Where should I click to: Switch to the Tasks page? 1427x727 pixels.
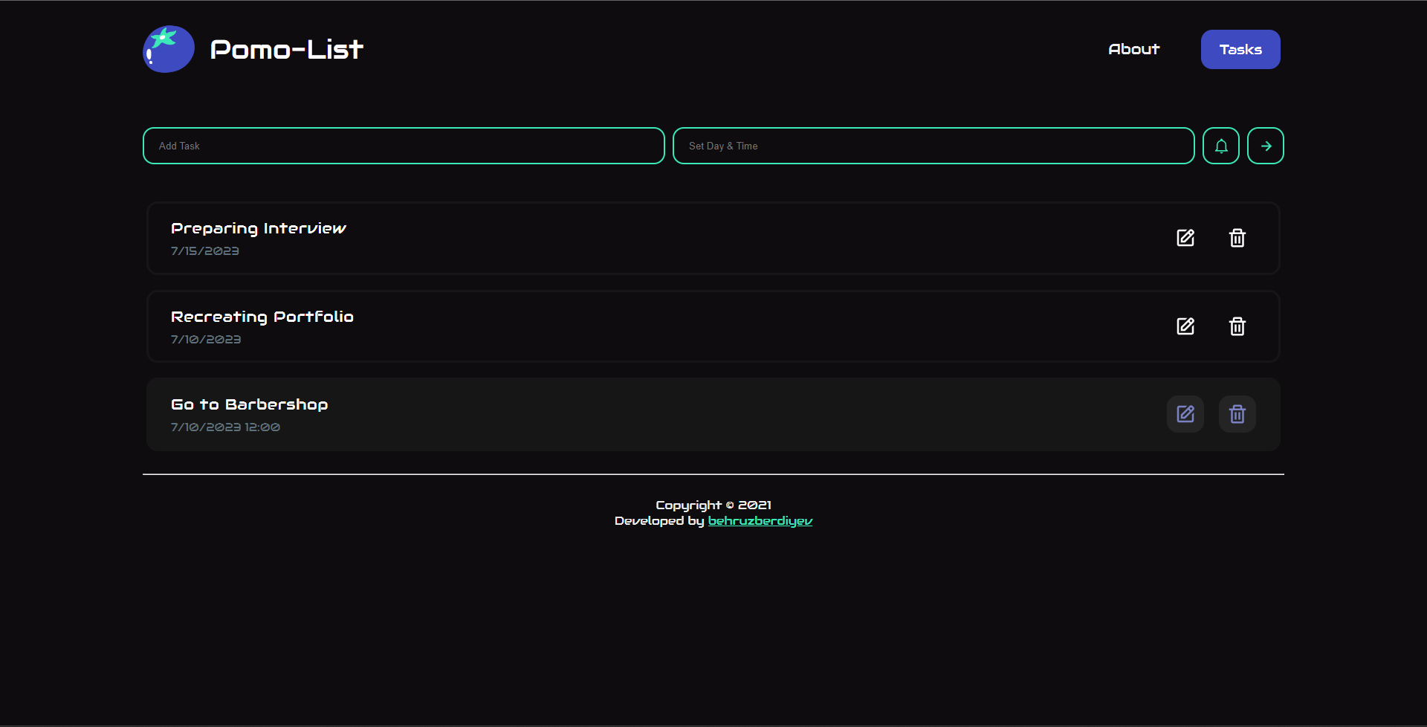[1240, 49]
